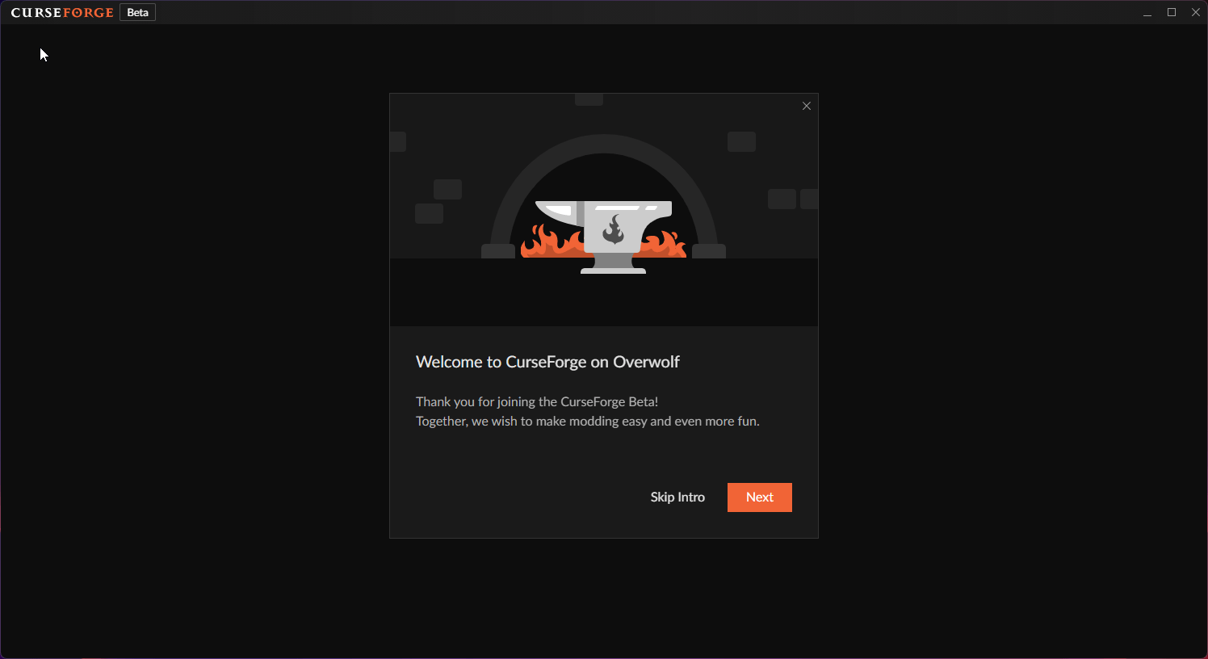This screenshot has height=659, width=1208.
Task: Click the 'Together, we wish to make modding' line
Action: (588, 421)
